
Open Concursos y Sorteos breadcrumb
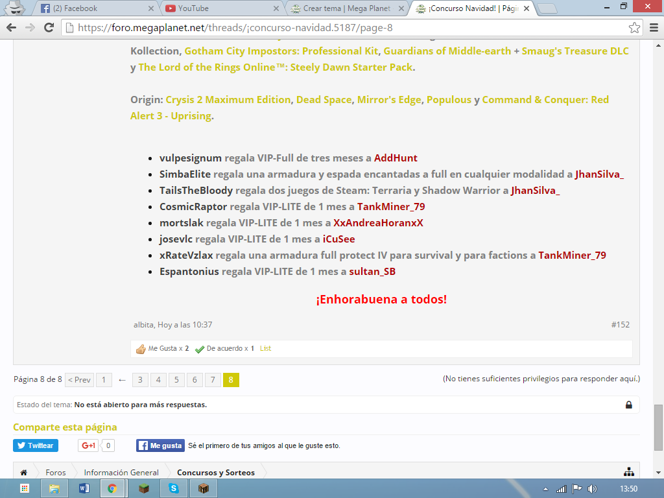click(216, 473)
